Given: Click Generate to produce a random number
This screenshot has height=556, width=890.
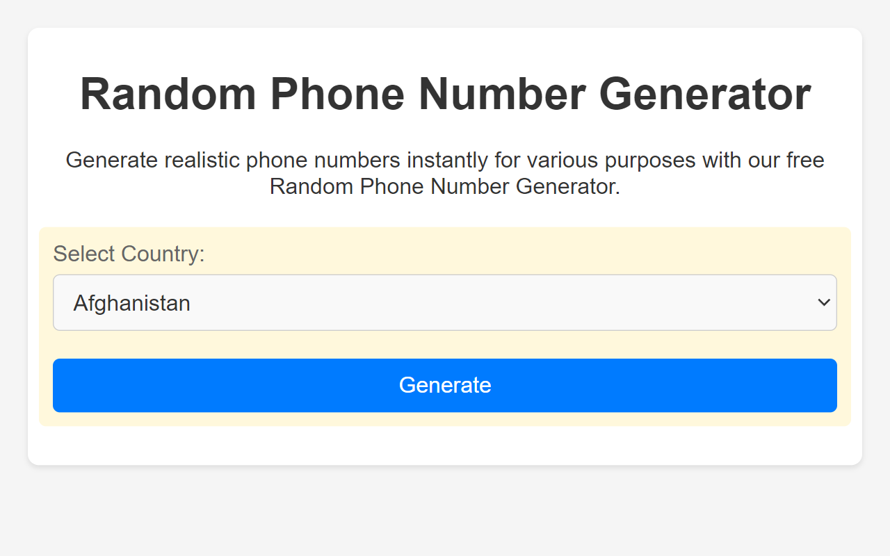Looking at the screenshot, I should coord(445,385).
